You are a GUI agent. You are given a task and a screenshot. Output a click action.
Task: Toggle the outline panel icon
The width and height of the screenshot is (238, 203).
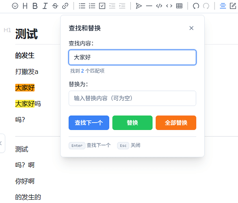click(223, 6)
